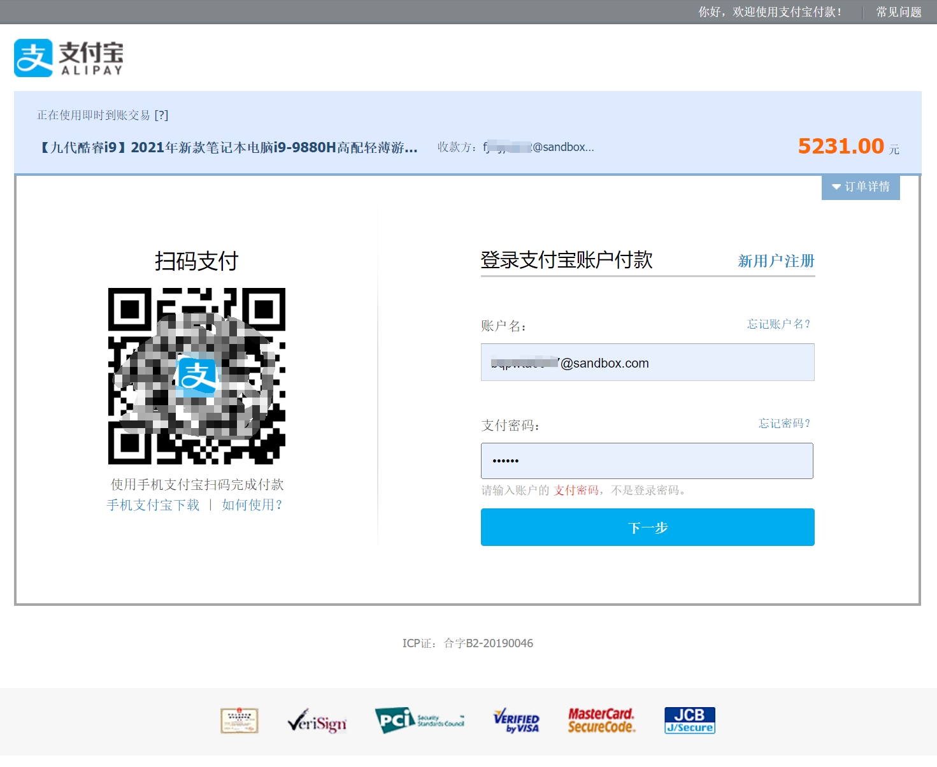Screen dimensions: 937x767
Task: Click the 忘记密码？ link
Action: (x=784, y=424)
